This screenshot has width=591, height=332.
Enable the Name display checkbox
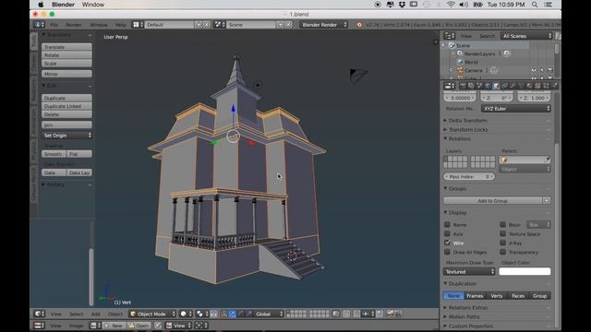(447, 224)
